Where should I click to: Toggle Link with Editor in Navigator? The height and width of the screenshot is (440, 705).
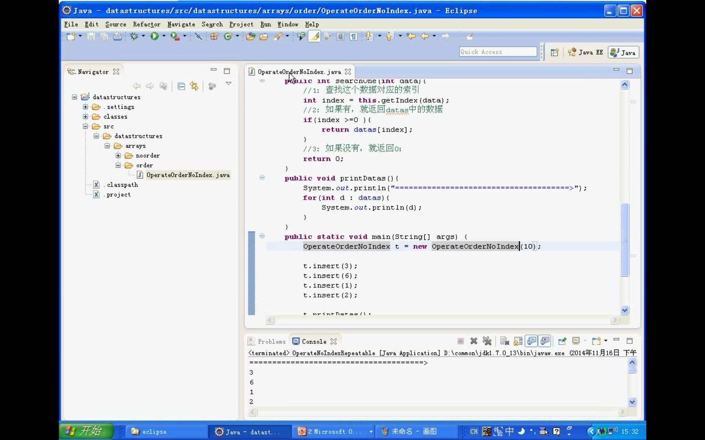[x=194, y=86]
